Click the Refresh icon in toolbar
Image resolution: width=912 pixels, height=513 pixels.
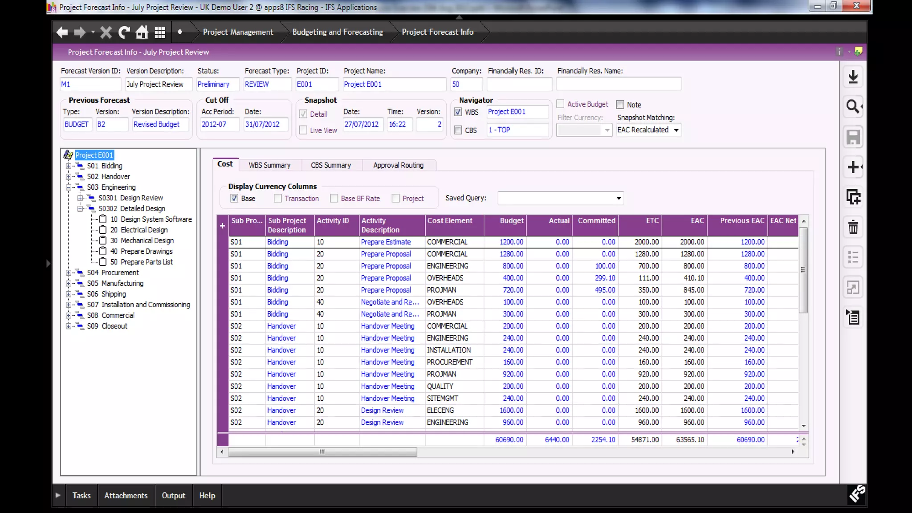click(x=124, y=32)
